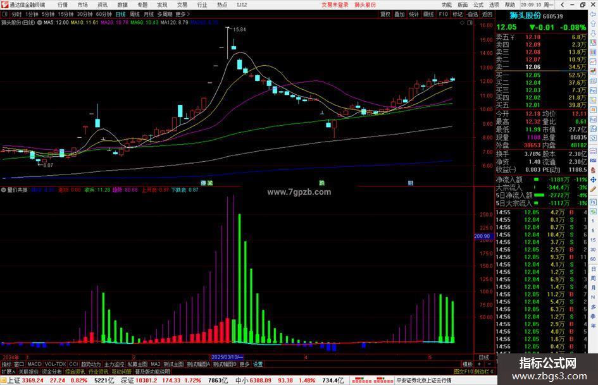Screen dimensions: 598x385
Task: Open the 资讯 menu
Action: tap(103, 4)
